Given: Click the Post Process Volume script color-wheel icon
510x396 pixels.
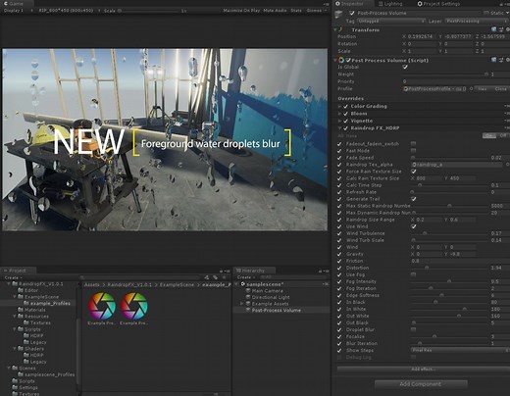Looking at the screenshot, I should (x=341, y=60).
